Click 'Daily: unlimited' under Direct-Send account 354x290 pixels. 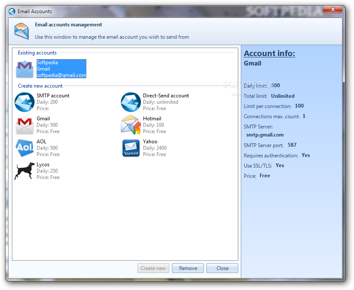(160, 102)
